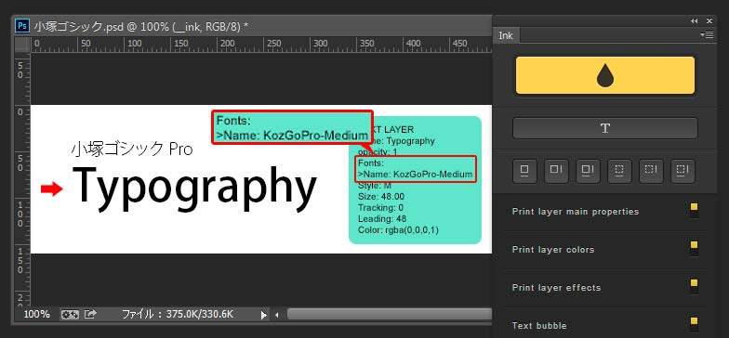Click the gear sync icon in status bar
The image size is (729, 338).
(70, 314)
